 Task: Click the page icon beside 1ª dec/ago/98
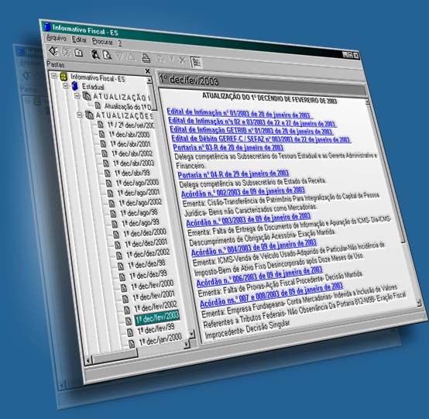(113, 214)
